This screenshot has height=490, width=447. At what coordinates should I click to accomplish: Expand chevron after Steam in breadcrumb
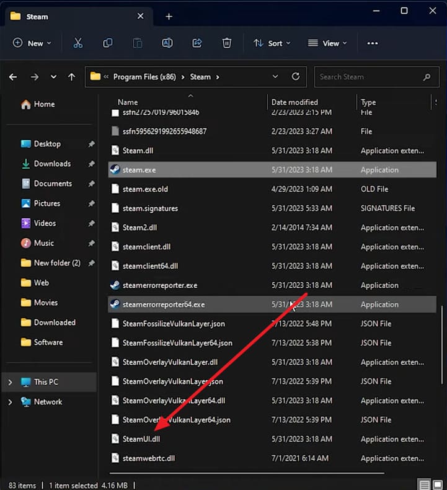click(218, 77)
